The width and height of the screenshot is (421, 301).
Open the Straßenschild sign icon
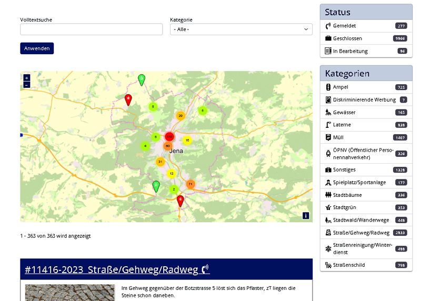(328, 265)
